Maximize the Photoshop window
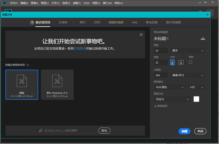The image size is (219, 144). coord(205,2)
